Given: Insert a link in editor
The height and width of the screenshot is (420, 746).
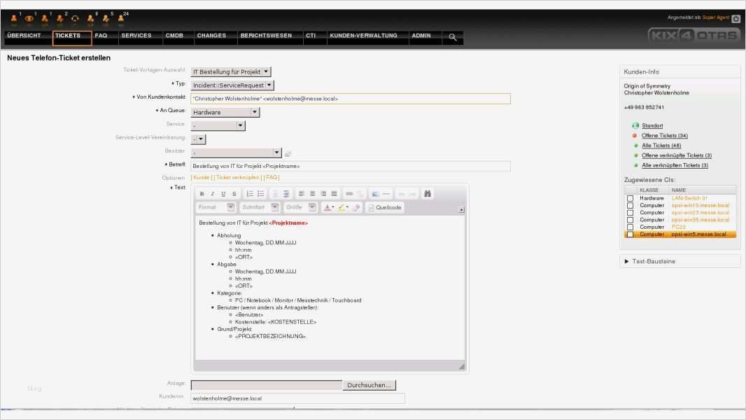Looking at the screenshot, I should [x=349, y=194].
